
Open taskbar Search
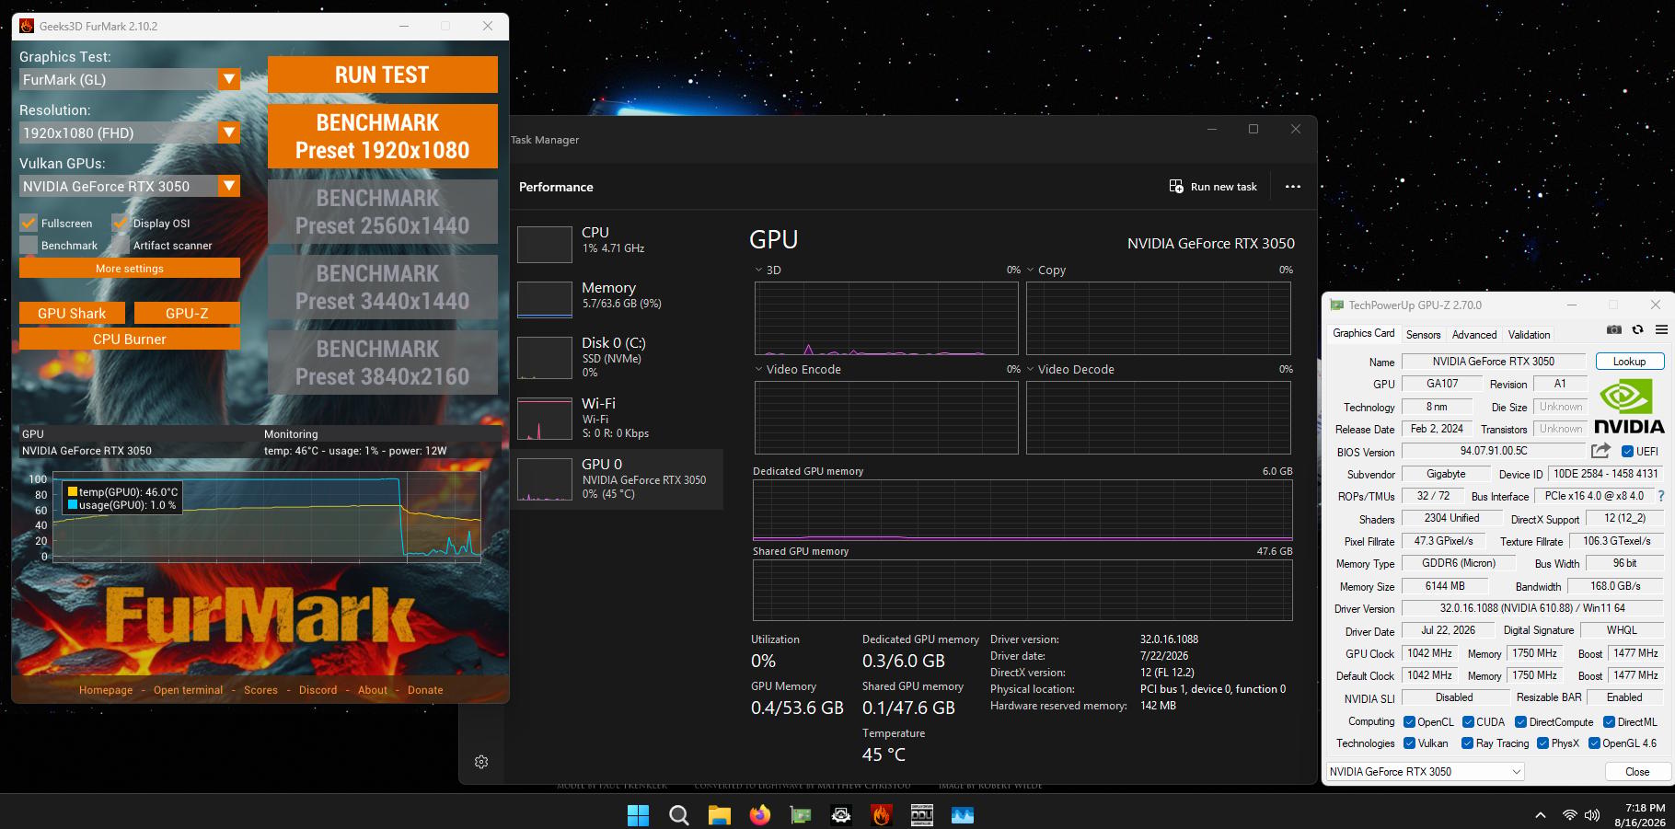(678, 815)
